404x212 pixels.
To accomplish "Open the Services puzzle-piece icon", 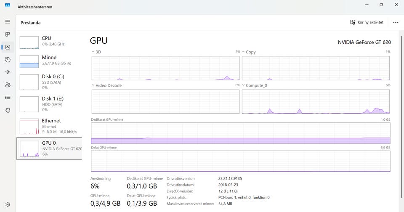I will point(8,110).
